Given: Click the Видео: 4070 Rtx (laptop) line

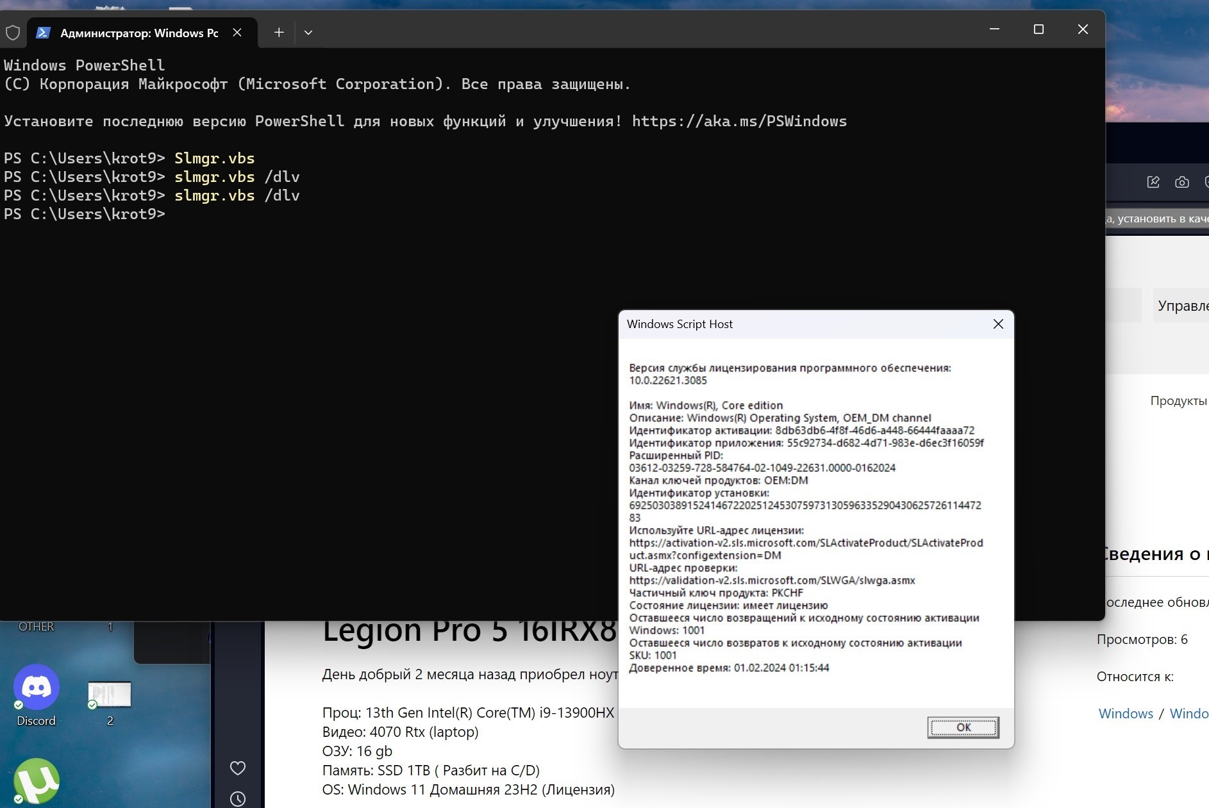Looking at the screenshot, I should (x=401, y=732).
